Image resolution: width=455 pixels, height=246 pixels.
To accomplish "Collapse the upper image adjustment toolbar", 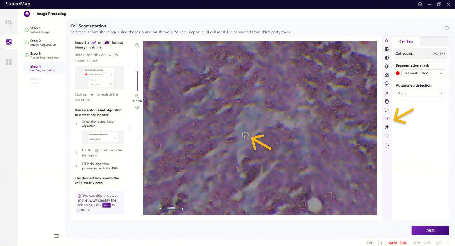I will click(x=387, y=41).
